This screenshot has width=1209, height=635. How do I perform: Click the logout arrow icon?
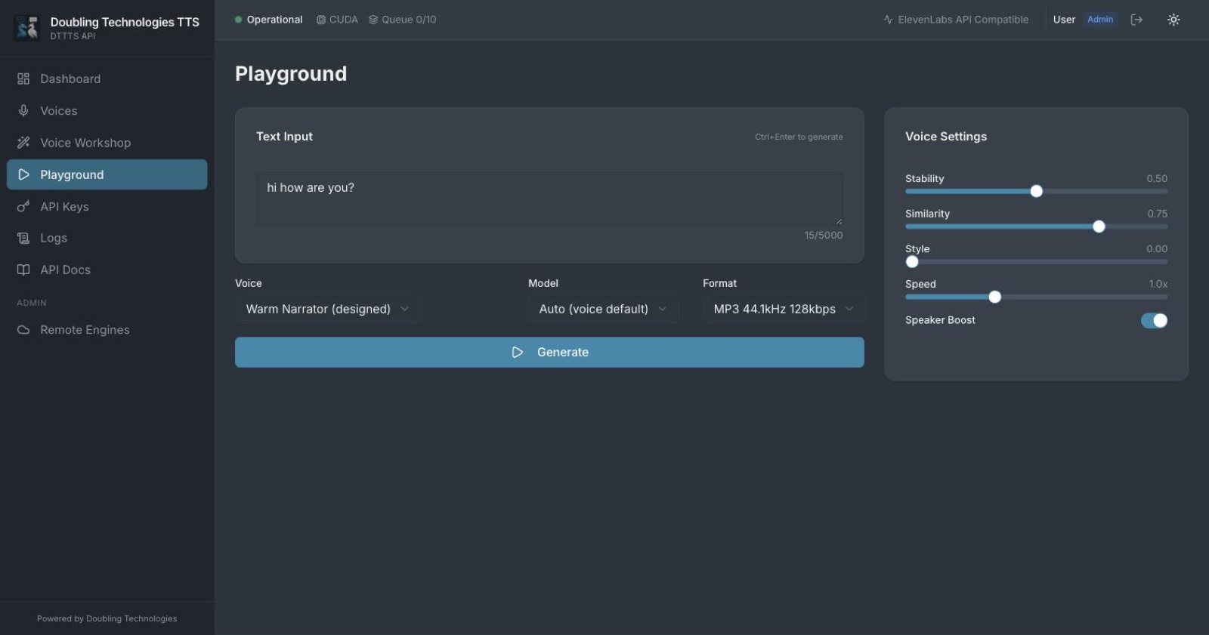[1136, 20]
